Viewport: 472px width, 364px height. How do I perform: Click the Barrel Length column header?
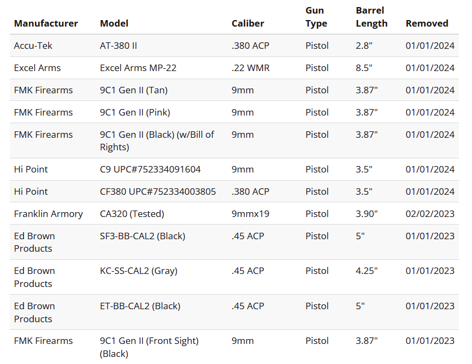372,17
